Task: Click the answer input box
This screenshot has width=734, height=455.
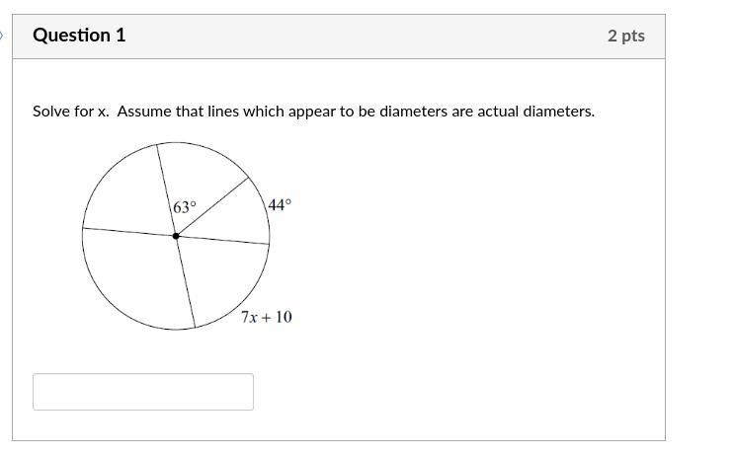Action: point(143,392)
